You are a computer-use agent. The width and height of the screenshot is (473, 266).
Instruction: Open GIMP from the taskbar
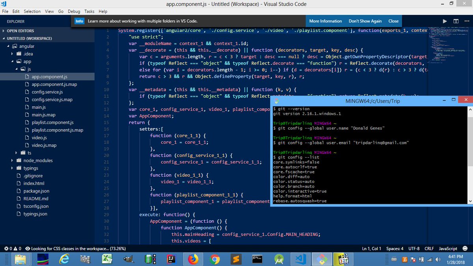pos(128,259)
